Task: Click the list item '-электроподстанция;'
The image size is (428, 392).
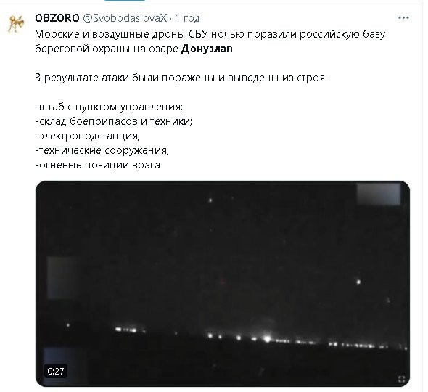Action: (x=87, y=136)
